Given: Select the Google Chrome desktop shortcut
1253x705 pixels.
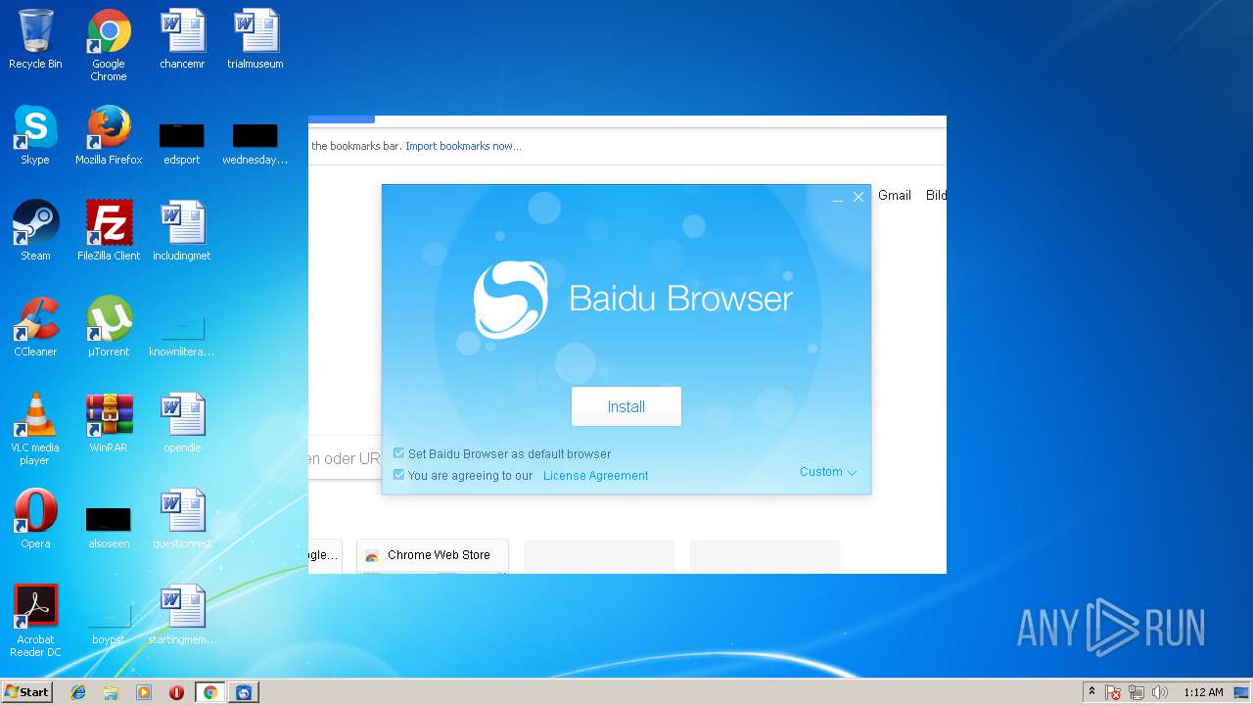Looking at the screenshot, I should point(109,45).
